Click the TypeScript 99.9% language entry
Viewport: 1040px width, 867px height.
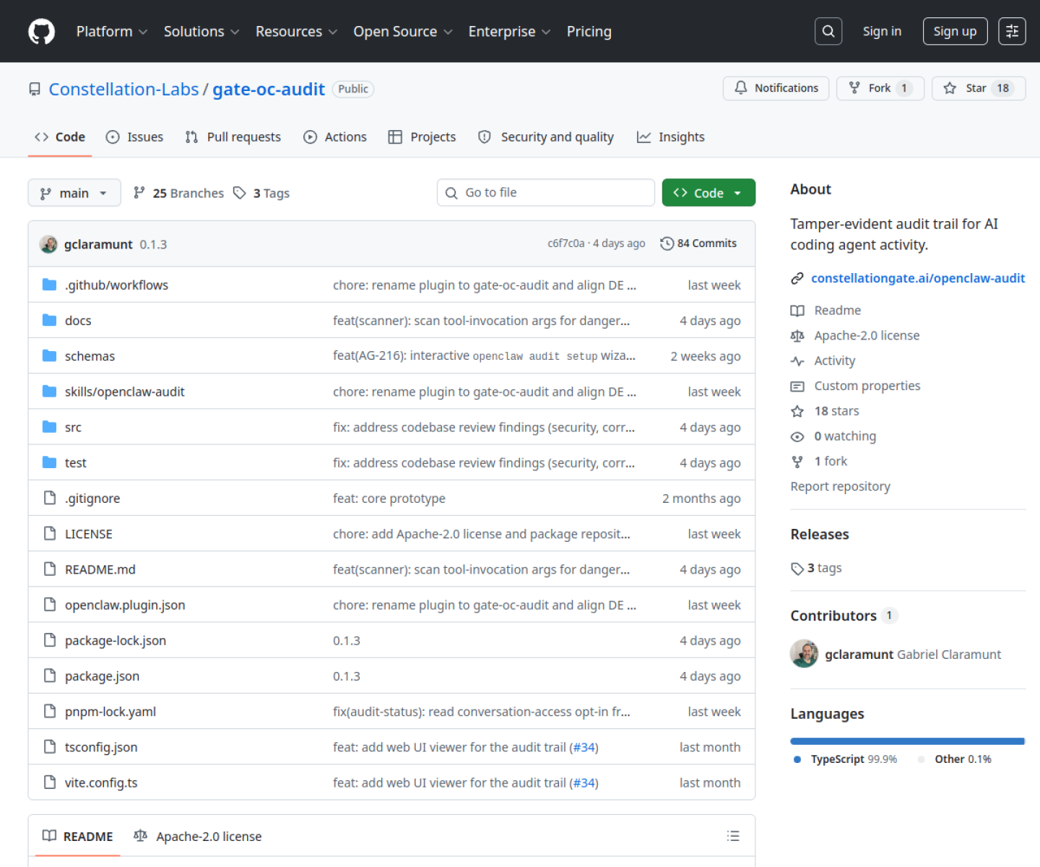[846, 759]
